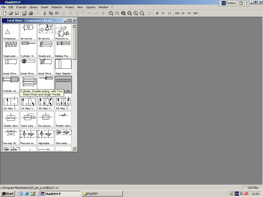Image resolution: width=263 pixels, height=197 pixels.
Task: Maximize the Component Library window
Action: coord(70,21)
